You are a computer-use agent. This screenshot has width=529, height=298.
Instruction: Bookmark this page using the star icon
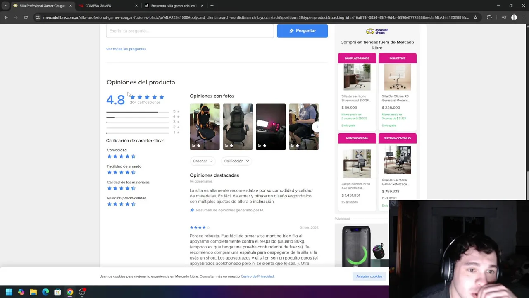[x=475, y=17]
